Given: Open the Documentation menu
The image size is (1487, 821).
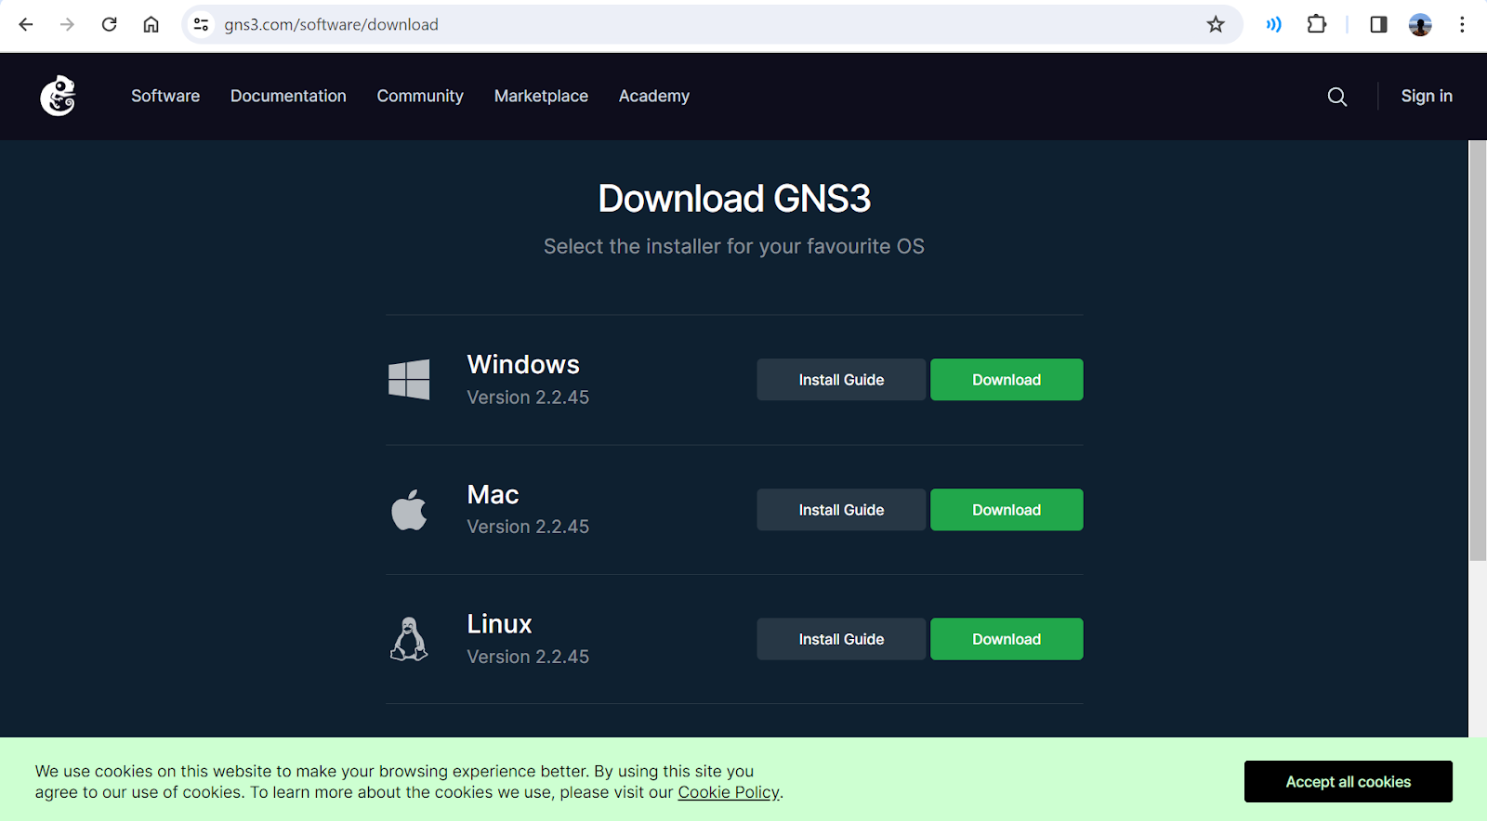Looking at the screenshot, I should pos(288,96).
